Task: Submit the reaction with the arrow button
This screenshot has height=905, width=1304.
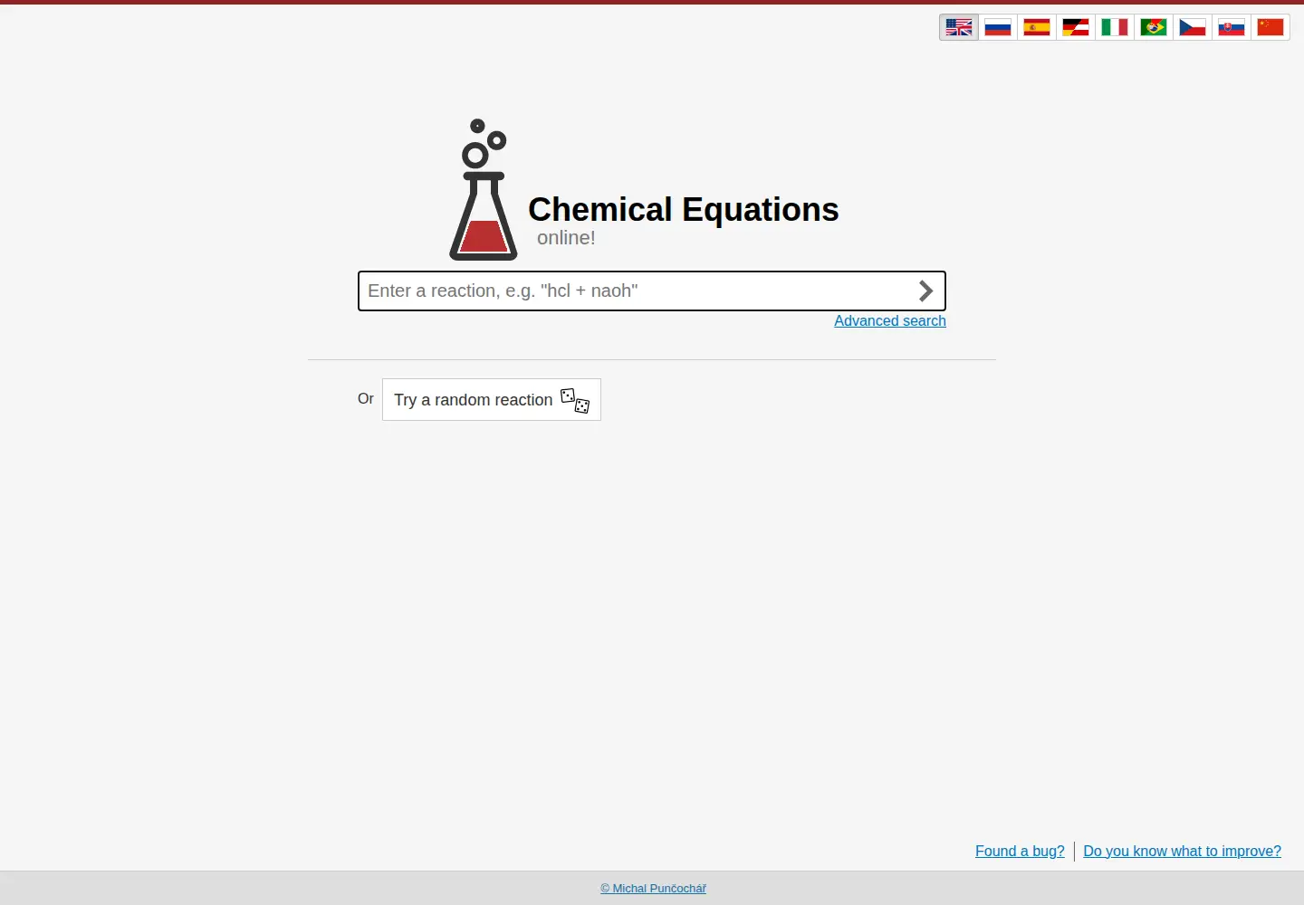Action: click(925, 291)
